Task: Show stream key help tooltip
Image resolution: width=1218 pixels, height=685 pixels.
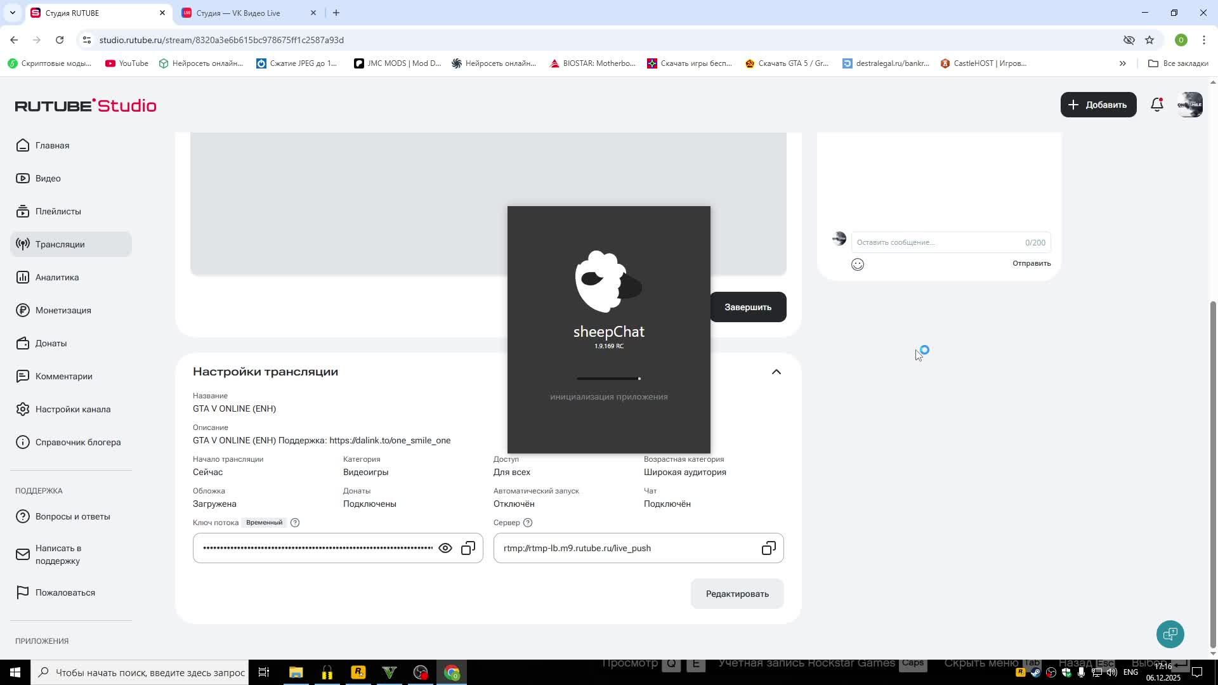Action: [295, 523]
